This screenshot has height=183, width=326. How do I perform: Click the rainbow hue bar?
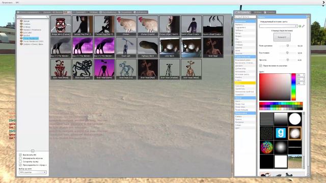(293, 87)
